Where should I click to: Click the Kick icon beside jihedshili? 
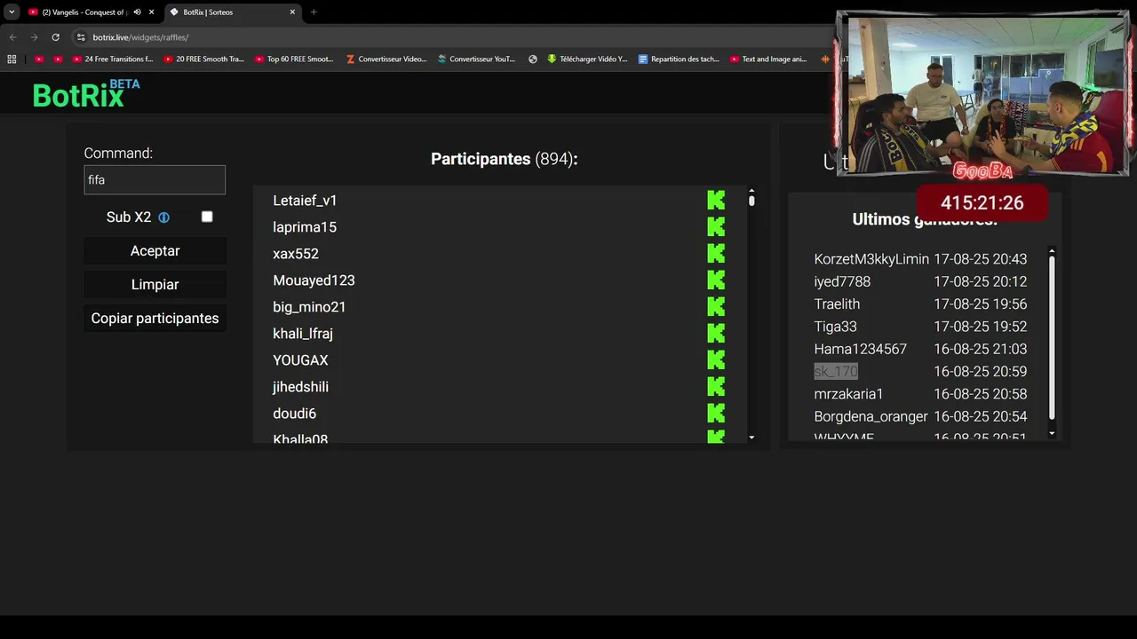pyautogui.click(x=716, y=386)
